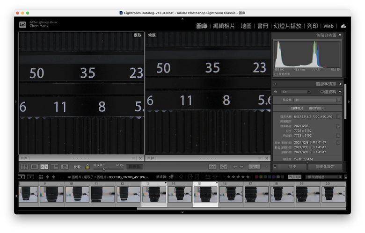This screenshot has height=233, width=365.
Task: Toggle the metadata eye icon
Action: coord(276,92)
